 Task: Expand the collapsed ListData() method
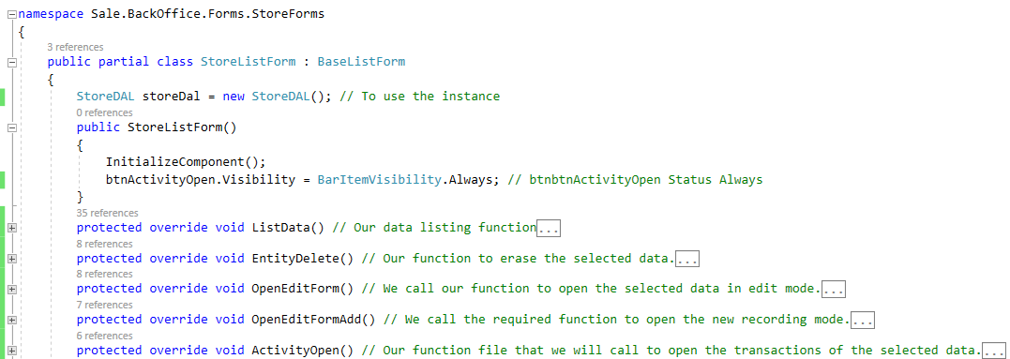click(11, 228)
